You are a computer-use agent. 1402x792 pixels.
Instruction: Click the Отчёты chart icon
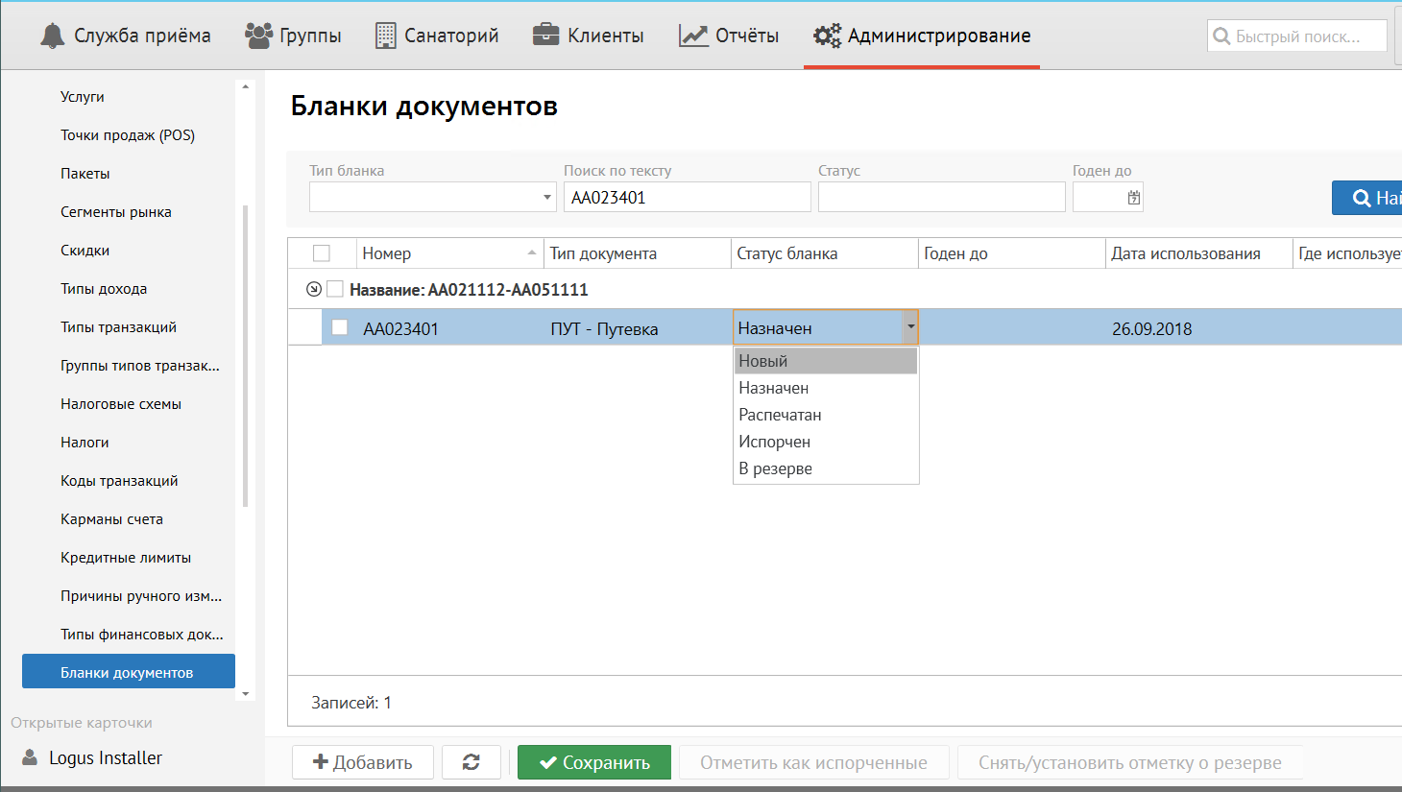pos(693,36)
